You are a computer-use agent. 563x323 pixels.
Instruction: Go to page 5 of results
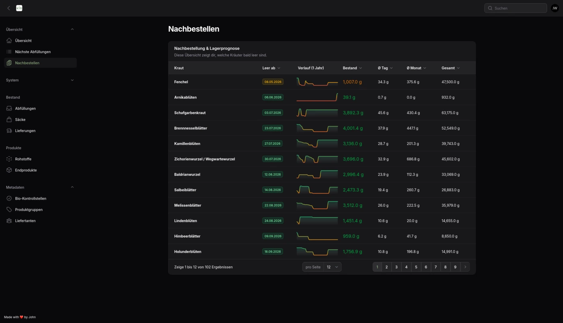click(416, 267)
